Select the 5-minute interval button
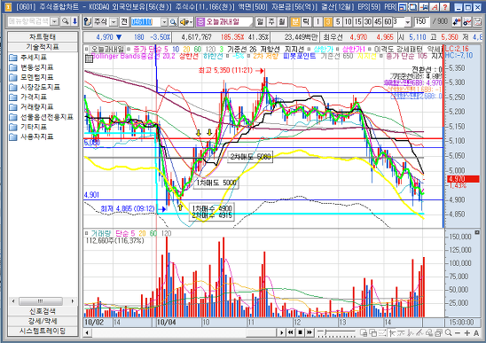Image resolution: width=486 pixels, height=343 pixels. [x=338, y=21]
